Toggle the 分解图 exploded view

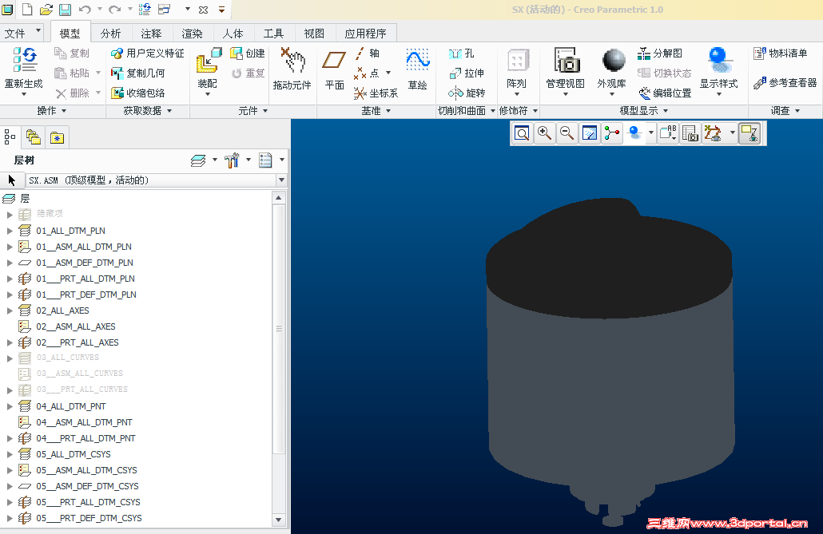coord(660,53)
